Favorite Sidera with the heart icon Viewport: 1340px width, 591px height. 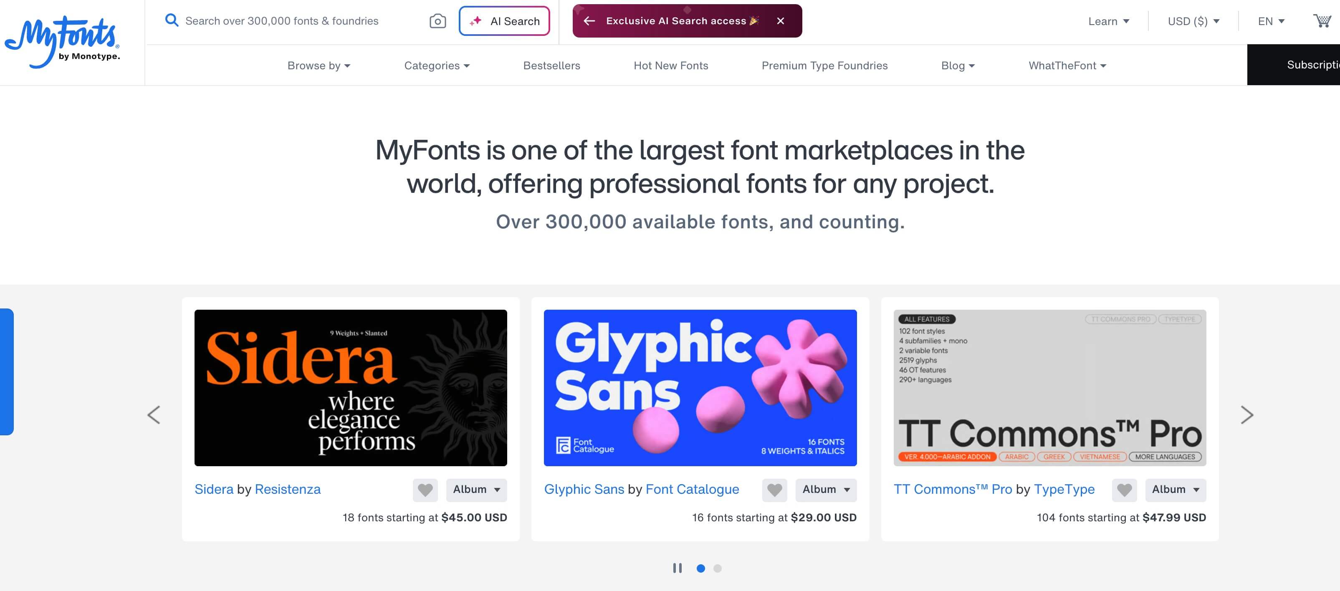coord(425,490)
